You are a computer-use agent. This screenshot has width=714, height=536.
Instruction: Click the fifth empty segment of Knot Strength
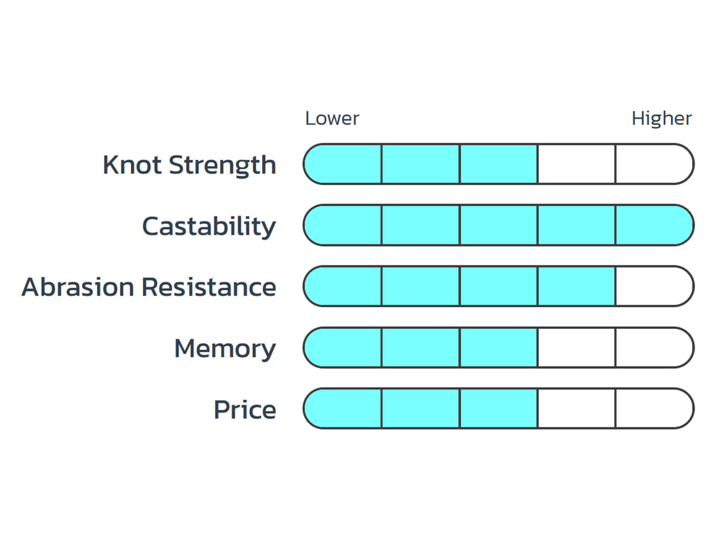[x=655, y=164]
